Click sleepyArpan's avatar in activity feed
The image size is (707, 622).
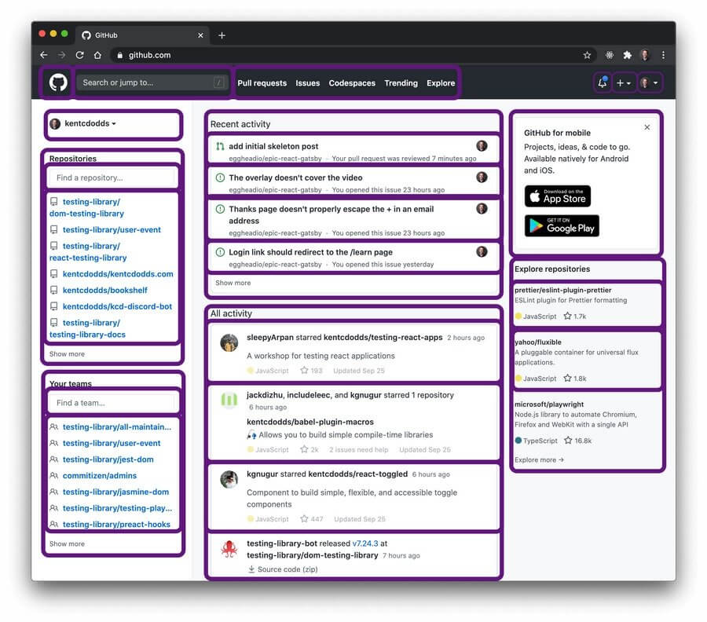coord(229,342)
